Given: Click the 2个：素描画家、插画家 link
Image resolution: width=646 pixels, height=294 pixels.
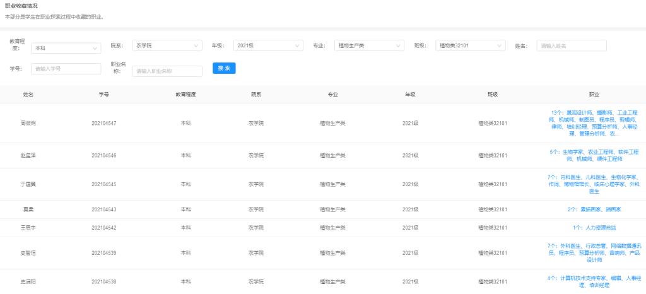Looking at the screenshot, I should (594, 209).
